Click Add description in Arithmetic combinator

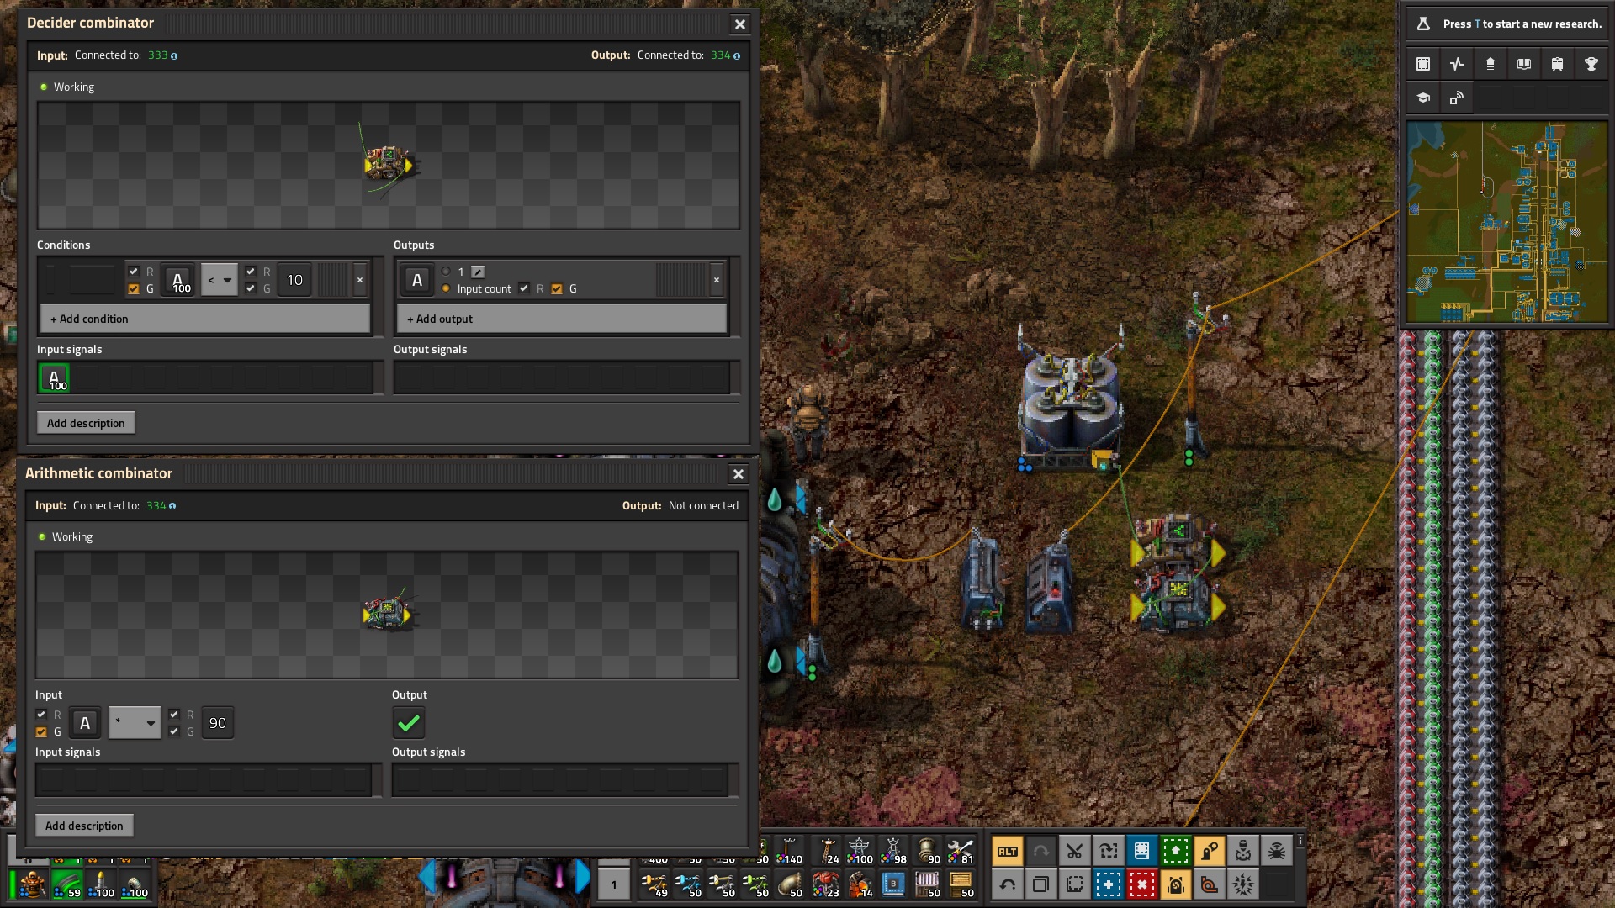point(84,826)
